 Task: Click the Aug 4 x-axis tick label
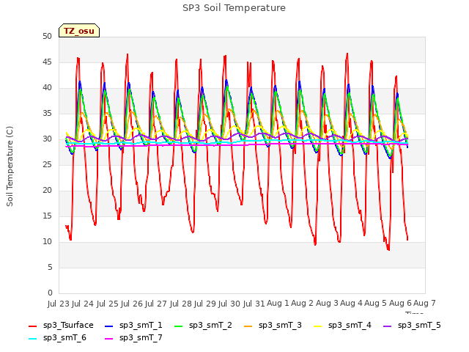[x=351, y=304]
